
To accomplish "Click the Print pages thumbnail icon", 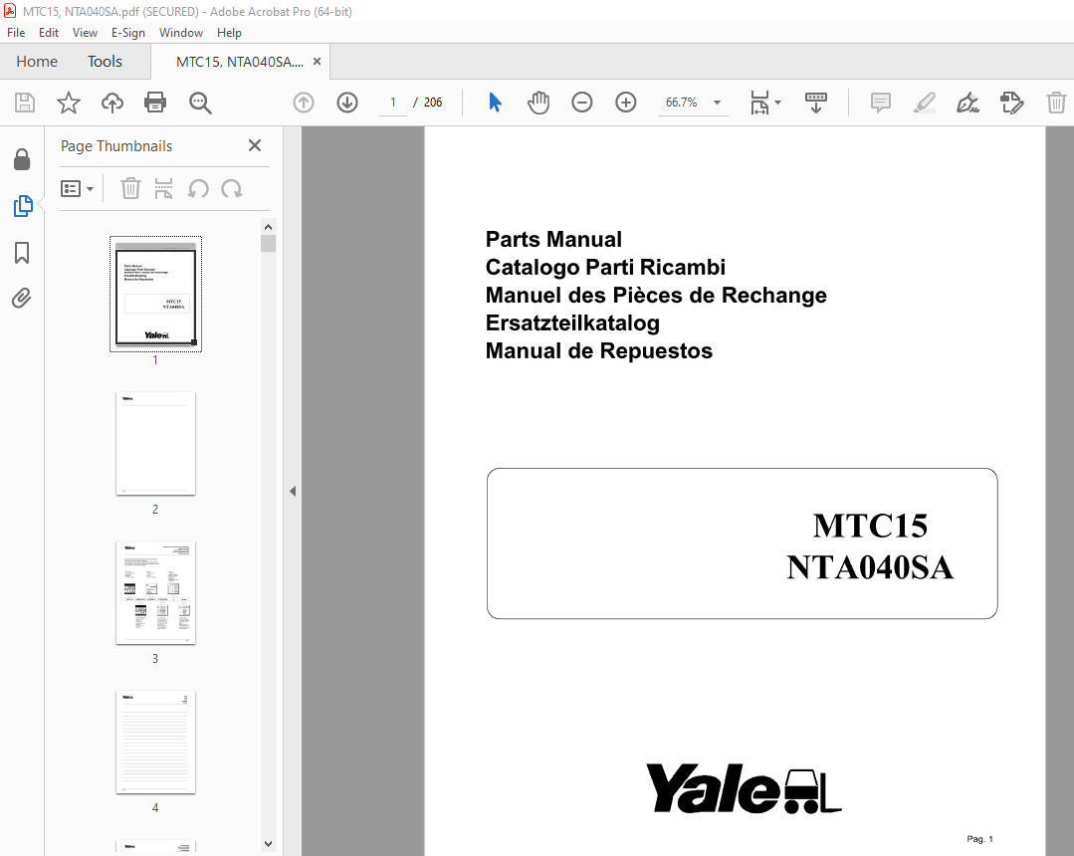I will [163, 188].
